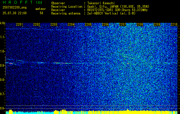
Task: Click the Receiver label
Action: click(x=58, y=10)
